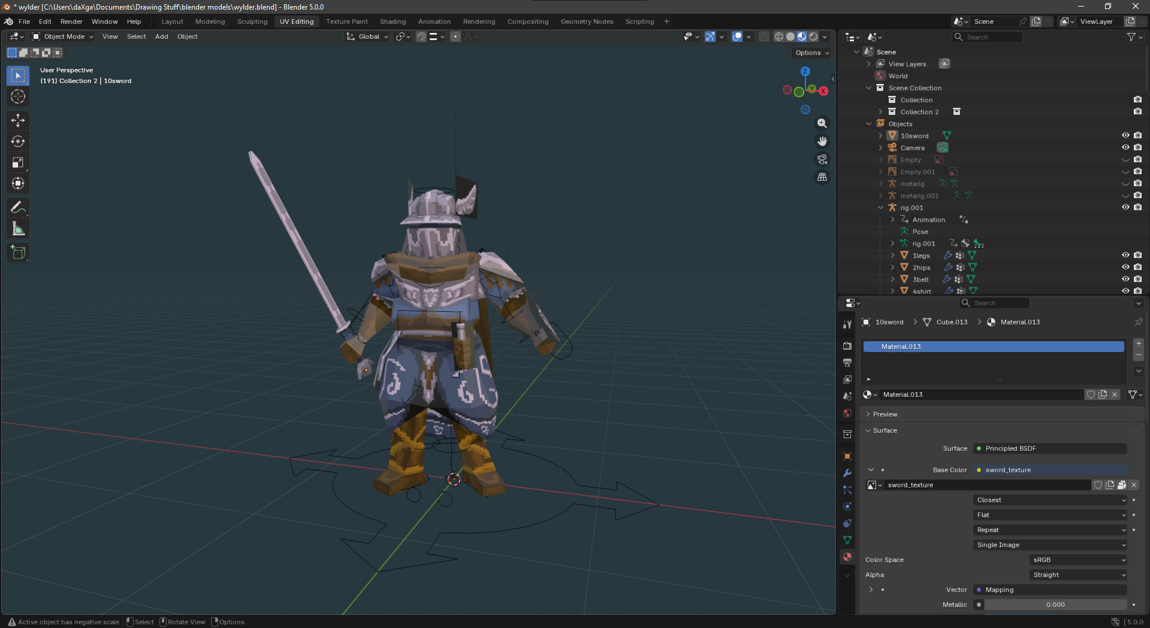Toggle Camera visibility eye icon
The image size is (1150, 628).
pyautogui.click(x=1125, y=147)
